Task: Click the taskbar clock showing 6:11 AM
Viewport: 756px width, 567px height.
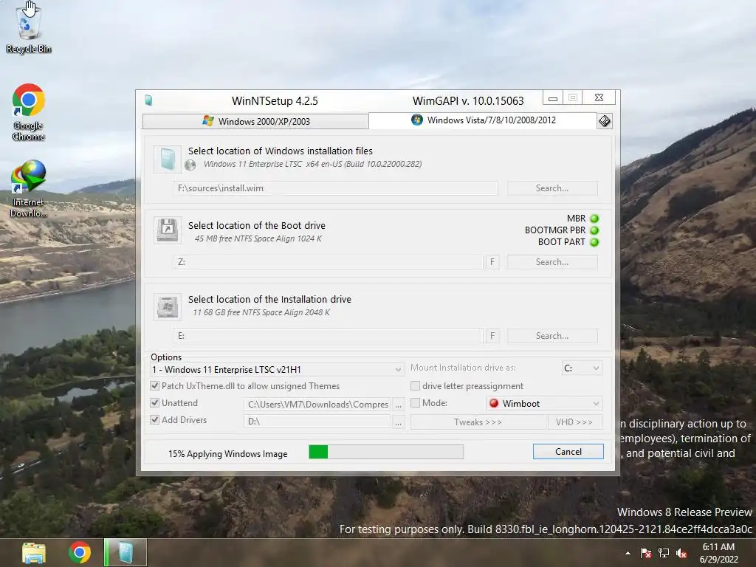Action: 718,553
